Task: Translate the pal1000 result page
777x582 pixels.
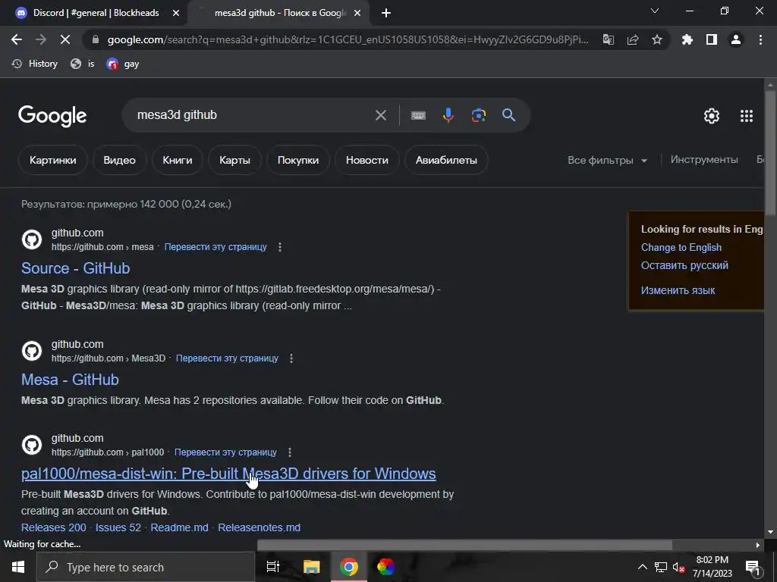Action: [x=225, y=452]
